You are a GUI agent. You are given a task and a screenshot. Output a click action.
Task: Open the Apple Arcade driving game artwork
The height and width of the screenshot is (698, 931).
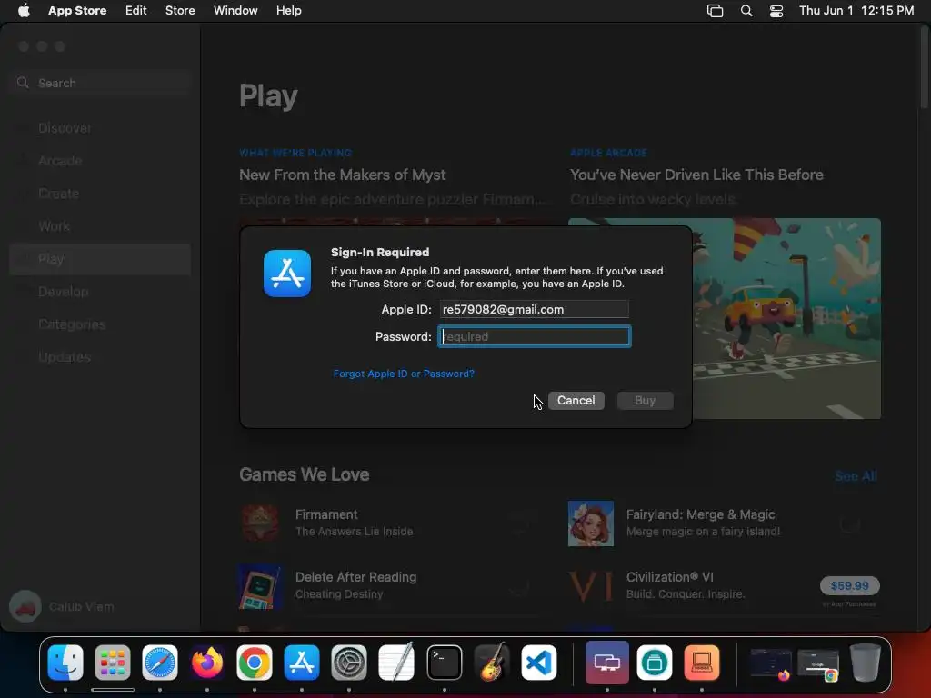coord(786,318)
